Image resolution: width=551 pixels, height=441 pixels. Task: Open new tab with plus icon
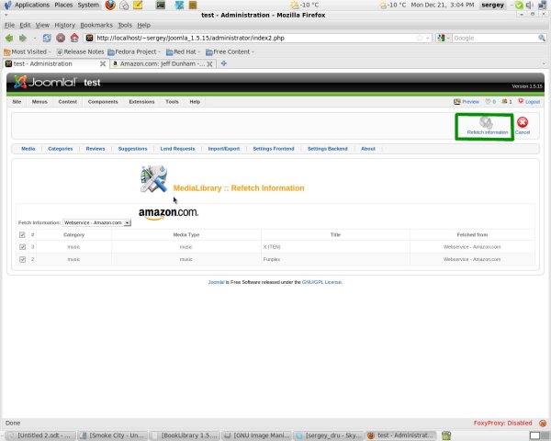(x=224, y=63)
